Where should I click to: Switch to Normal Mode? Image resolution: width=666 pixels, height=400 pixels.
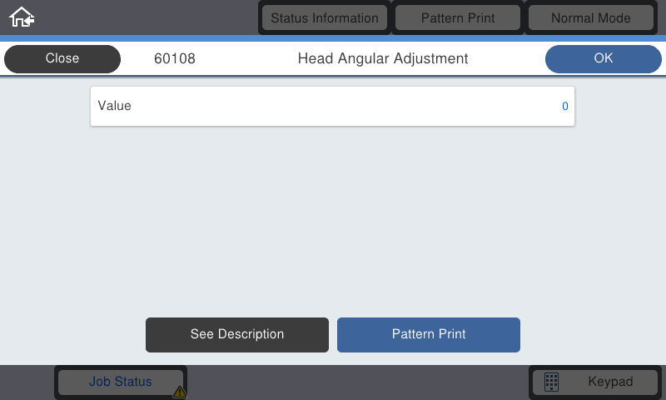[591, 17]
